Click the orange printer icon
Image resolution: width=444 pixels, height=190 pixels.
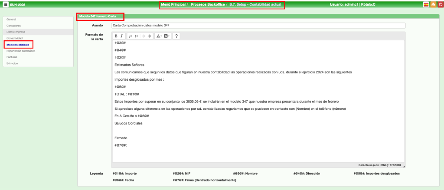pos(433,4)
